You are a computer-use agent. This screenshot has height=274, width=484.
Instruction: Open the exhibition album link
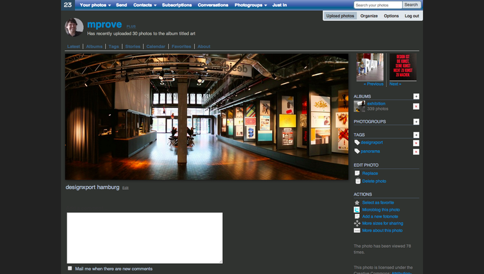(376, 103)
